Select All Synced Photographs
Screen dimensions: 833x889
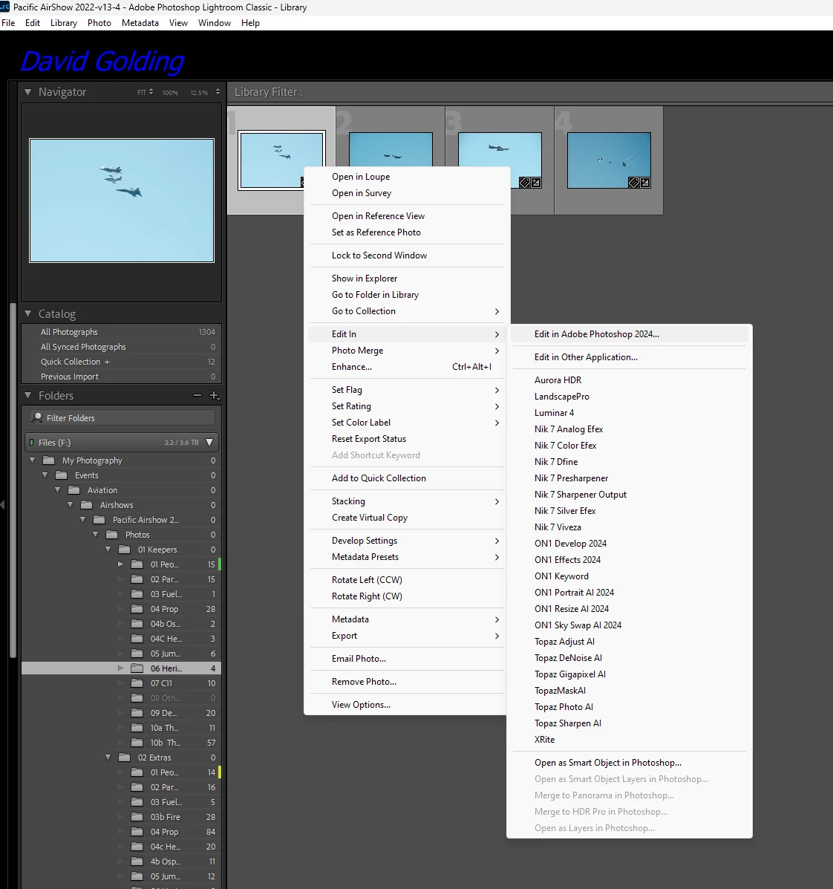pos(121,346)
